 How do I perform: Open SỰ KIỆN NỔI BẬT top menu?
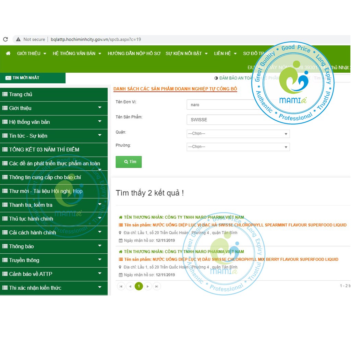pos(187,53)
